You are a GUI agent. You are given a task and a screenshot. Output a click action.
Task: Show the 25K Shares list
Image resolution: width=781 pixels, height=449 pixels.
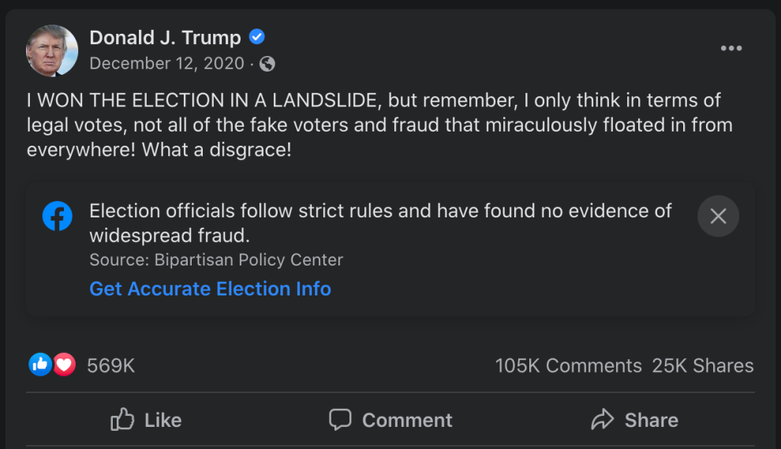[702, 366]
